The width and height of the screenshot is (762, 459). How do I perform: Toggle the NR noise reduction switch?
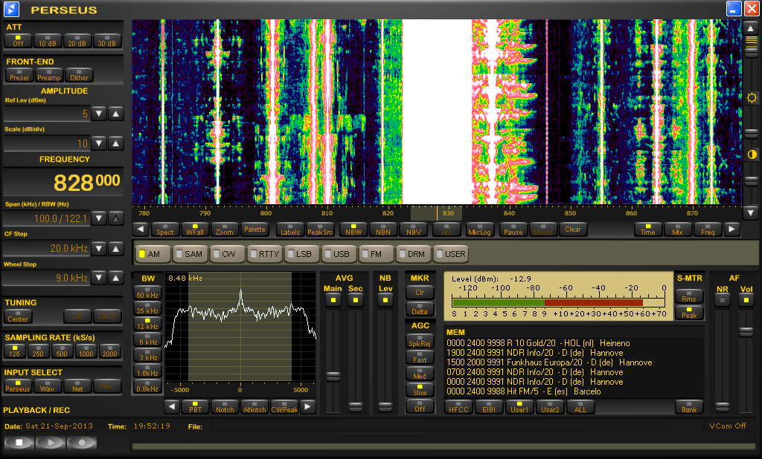[x=722, y=299]
